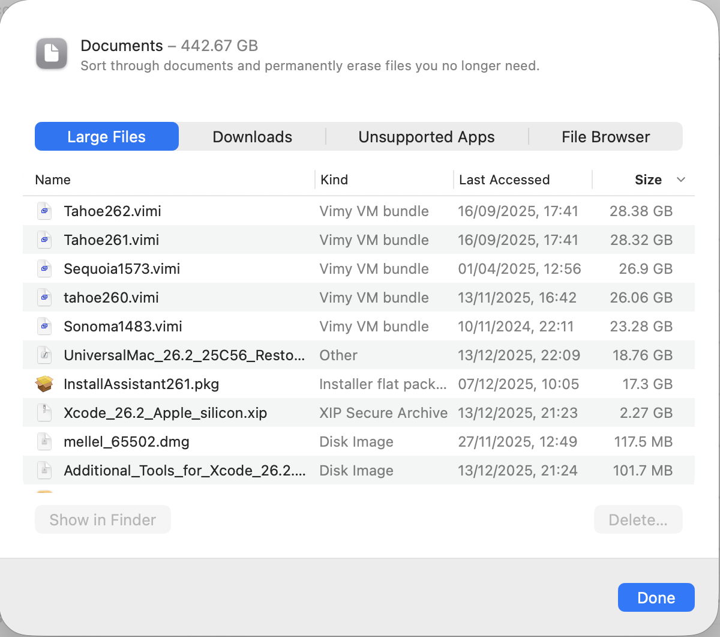Image resolution: width=720 pixels, height=637 pixels.
Task: Click the InstallAssistant261.pkg package box icon
Action: pyautogui.click(x=44, y=384)
